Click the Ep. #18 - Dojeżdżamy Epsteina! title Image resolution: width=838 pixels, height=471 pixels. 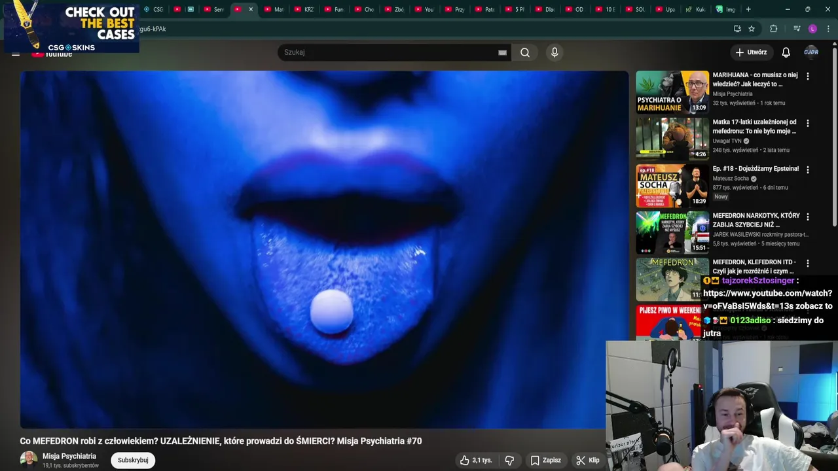(756, 169)
